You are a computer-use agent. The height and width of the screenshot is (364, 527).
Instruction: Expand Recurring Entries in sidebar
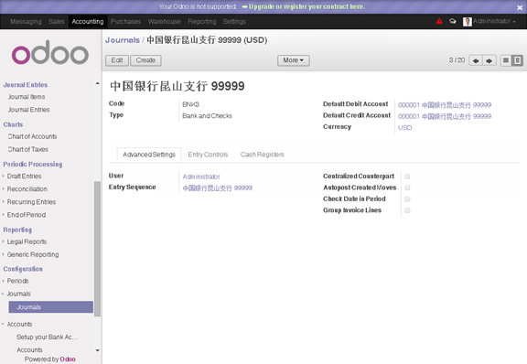(31, 201)
